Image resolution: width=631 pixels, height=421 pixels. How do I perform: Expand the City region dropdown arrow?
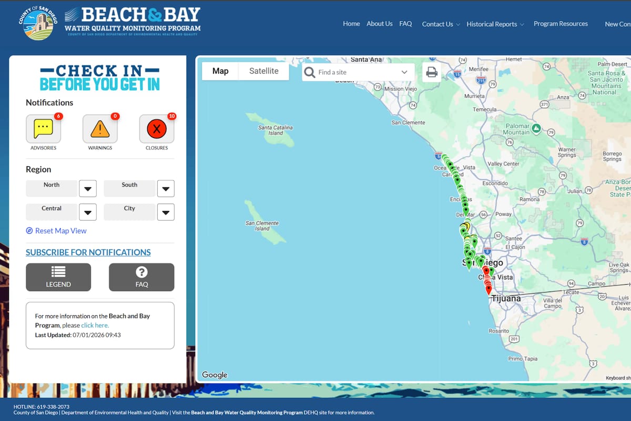coord(166,212)
